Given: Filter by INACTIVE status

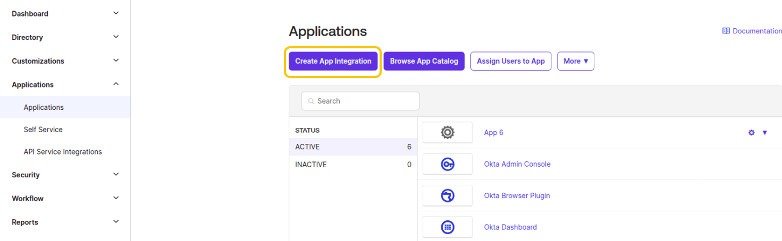Looking at the screenshot, I should point(353,165).
